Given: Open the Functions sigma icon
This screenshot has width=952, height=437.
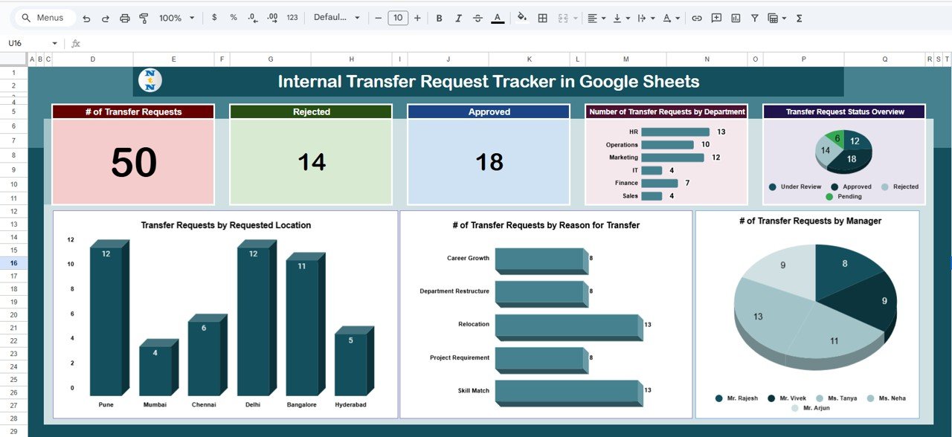Looking at the screenshot, I should pos(800,18).
